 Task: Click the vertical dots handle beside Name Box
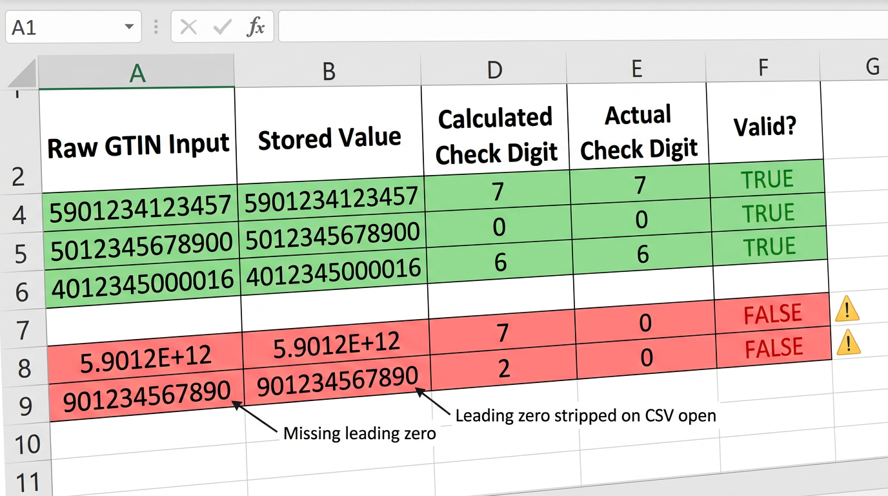tap(156, 27)
